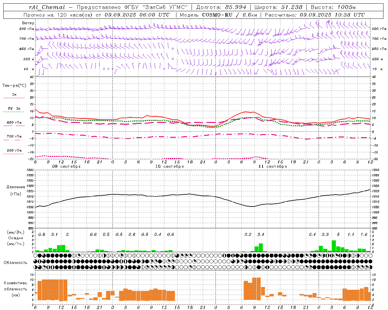This screenshot has width=388, height=310.
Task: Select the provider text ФГБУ "ЗапСиб УГМС"
Action: point(156,7)
